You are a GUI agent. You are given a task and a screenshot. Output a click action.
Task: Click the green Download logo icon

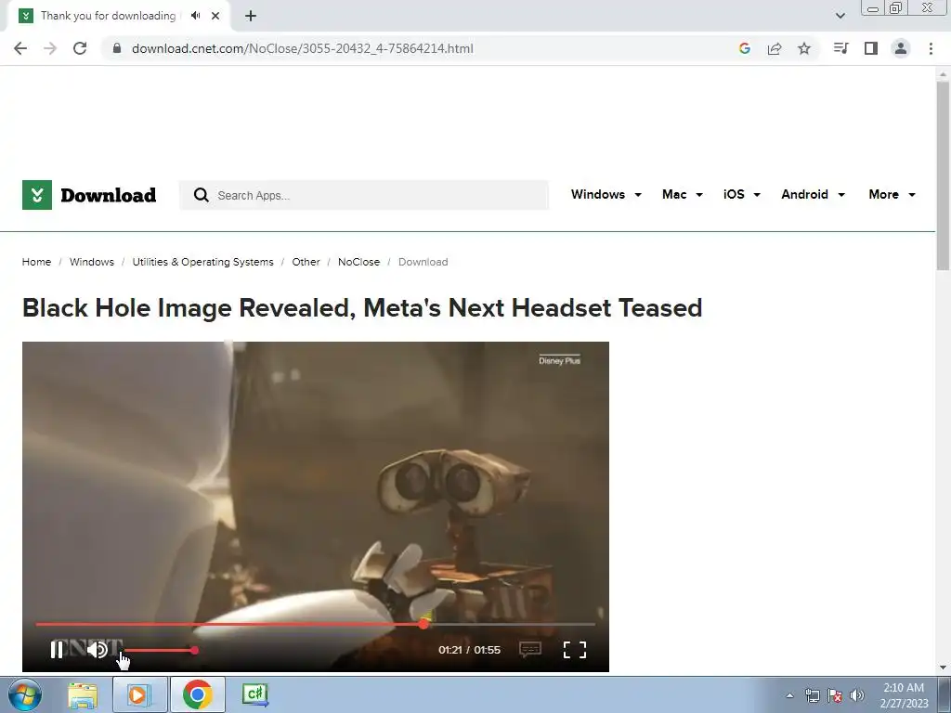click(37, 195)
